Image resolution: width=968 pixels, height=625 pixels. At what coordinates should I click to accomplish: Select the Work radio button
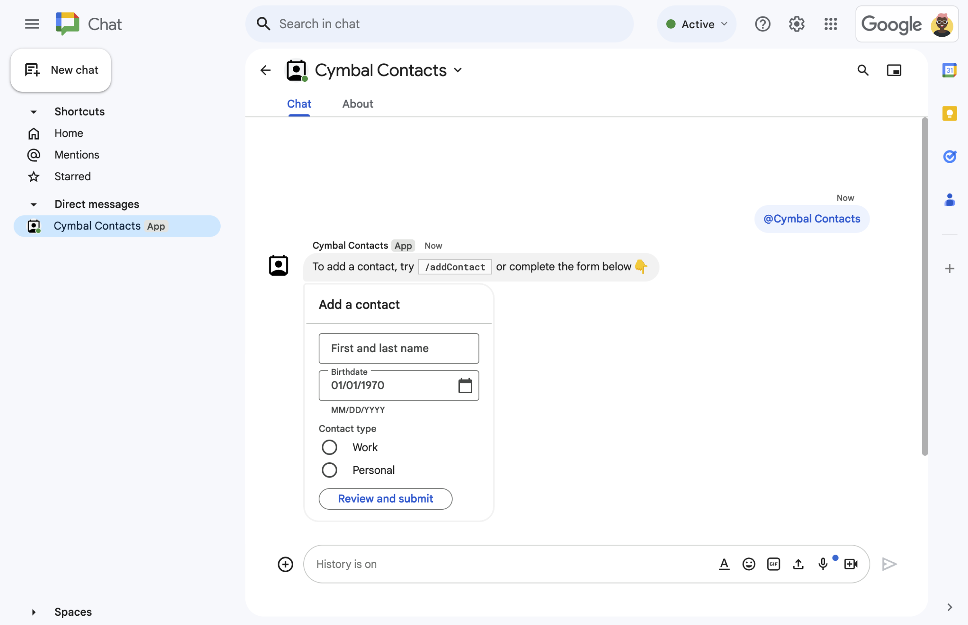click(329, 447)
